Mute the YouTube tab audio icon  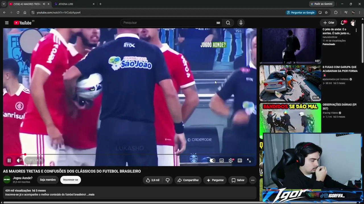44,4
